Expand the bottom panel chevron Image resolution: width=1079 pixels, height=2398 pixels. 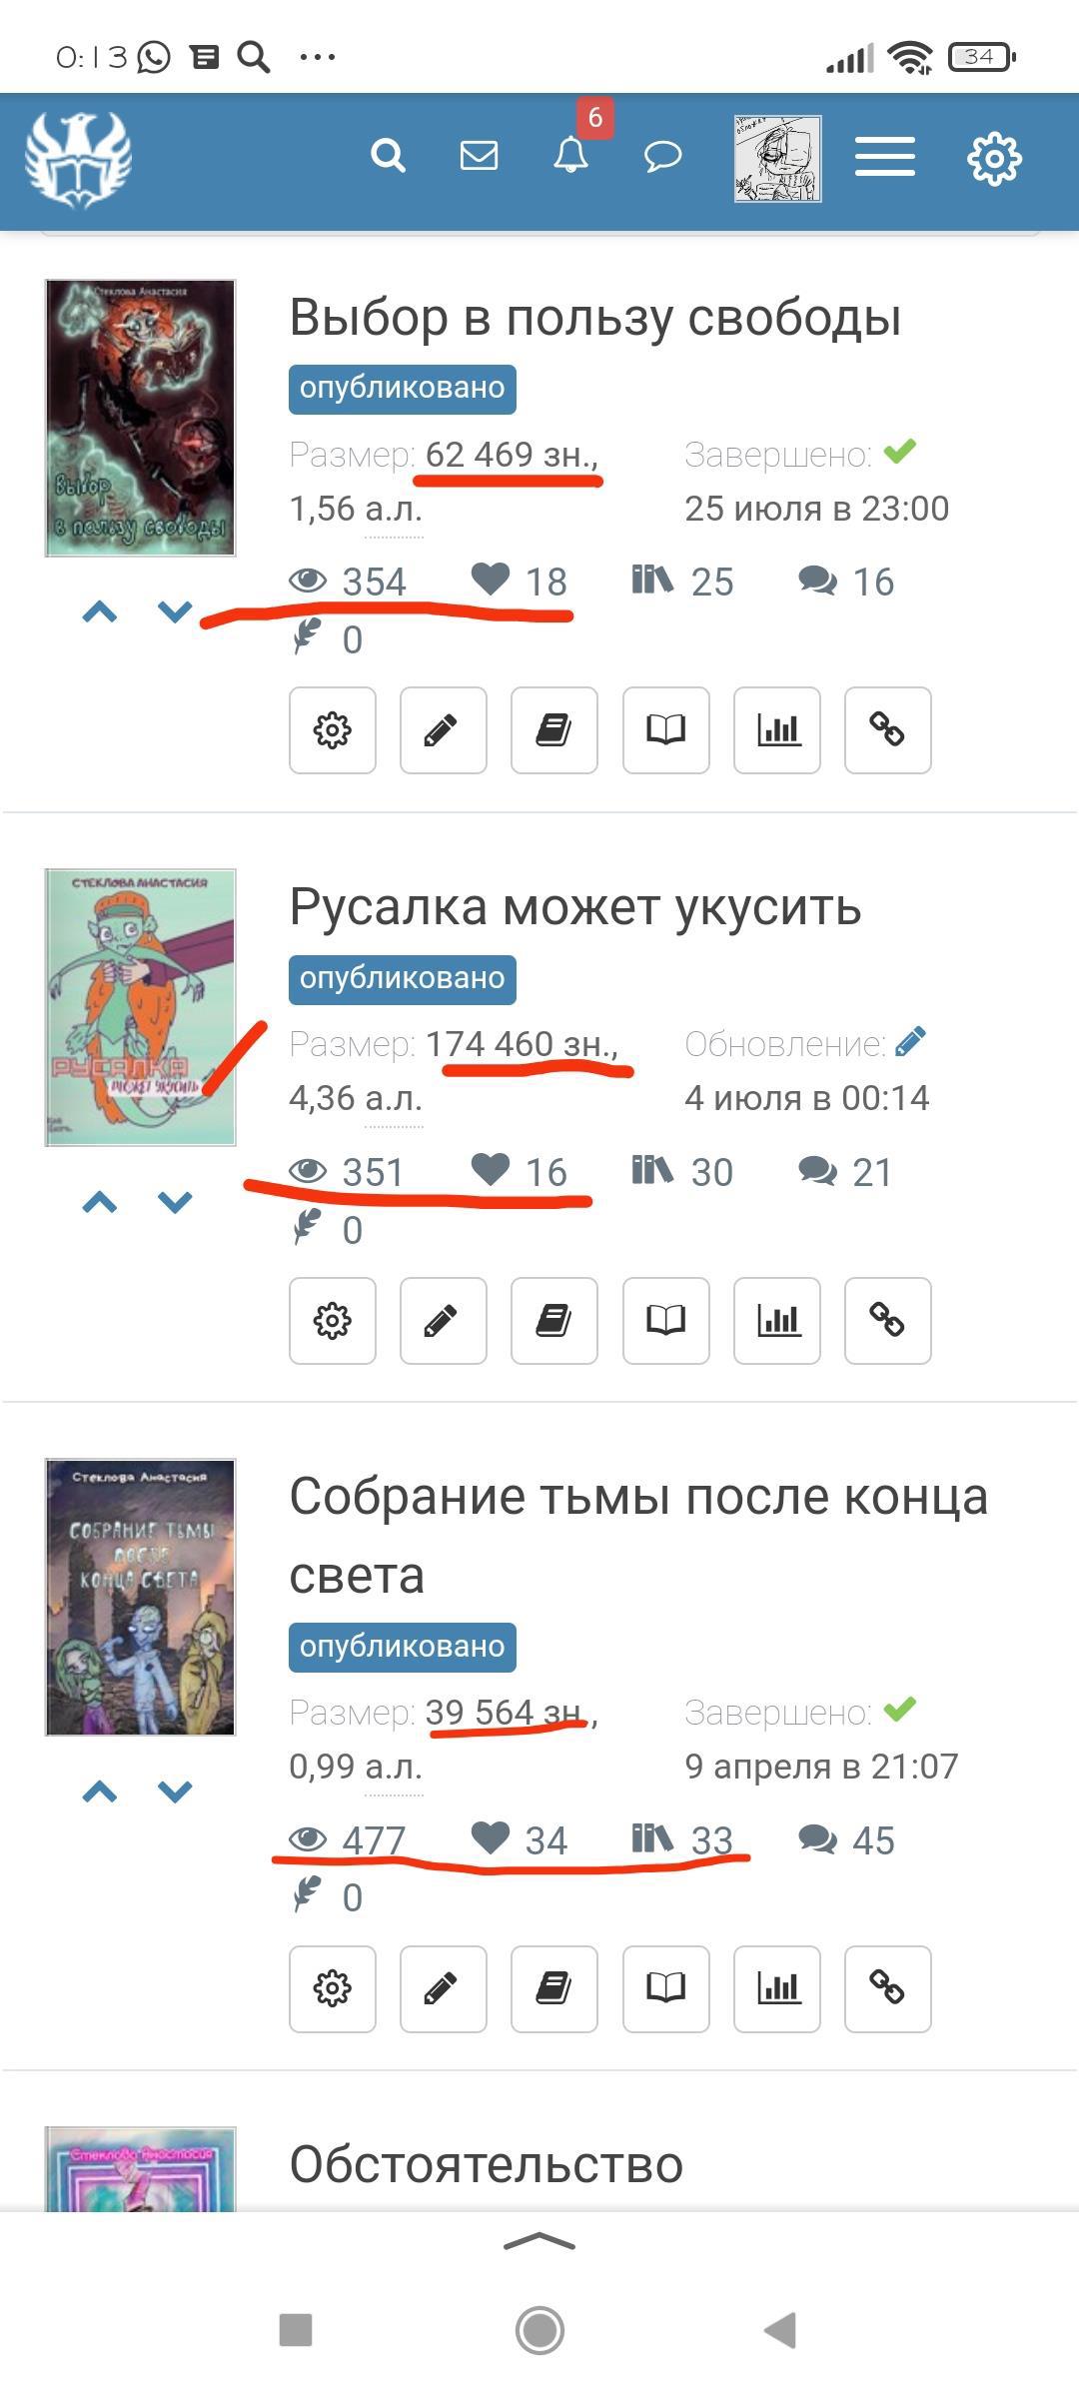(539, 2243)
